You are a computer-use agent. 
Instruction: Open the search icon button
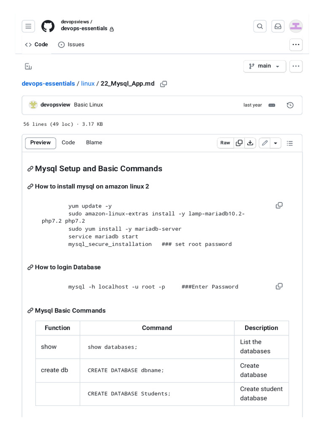[260, 26]
